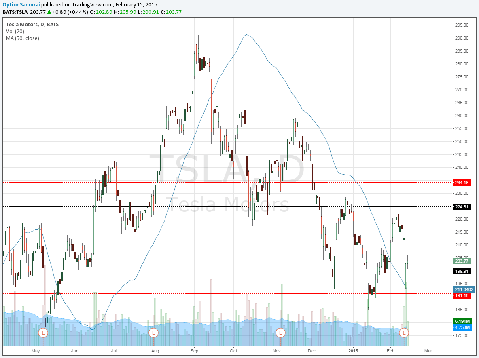
Task: Click the green 6.191M volume label
Action: (462, 321)
